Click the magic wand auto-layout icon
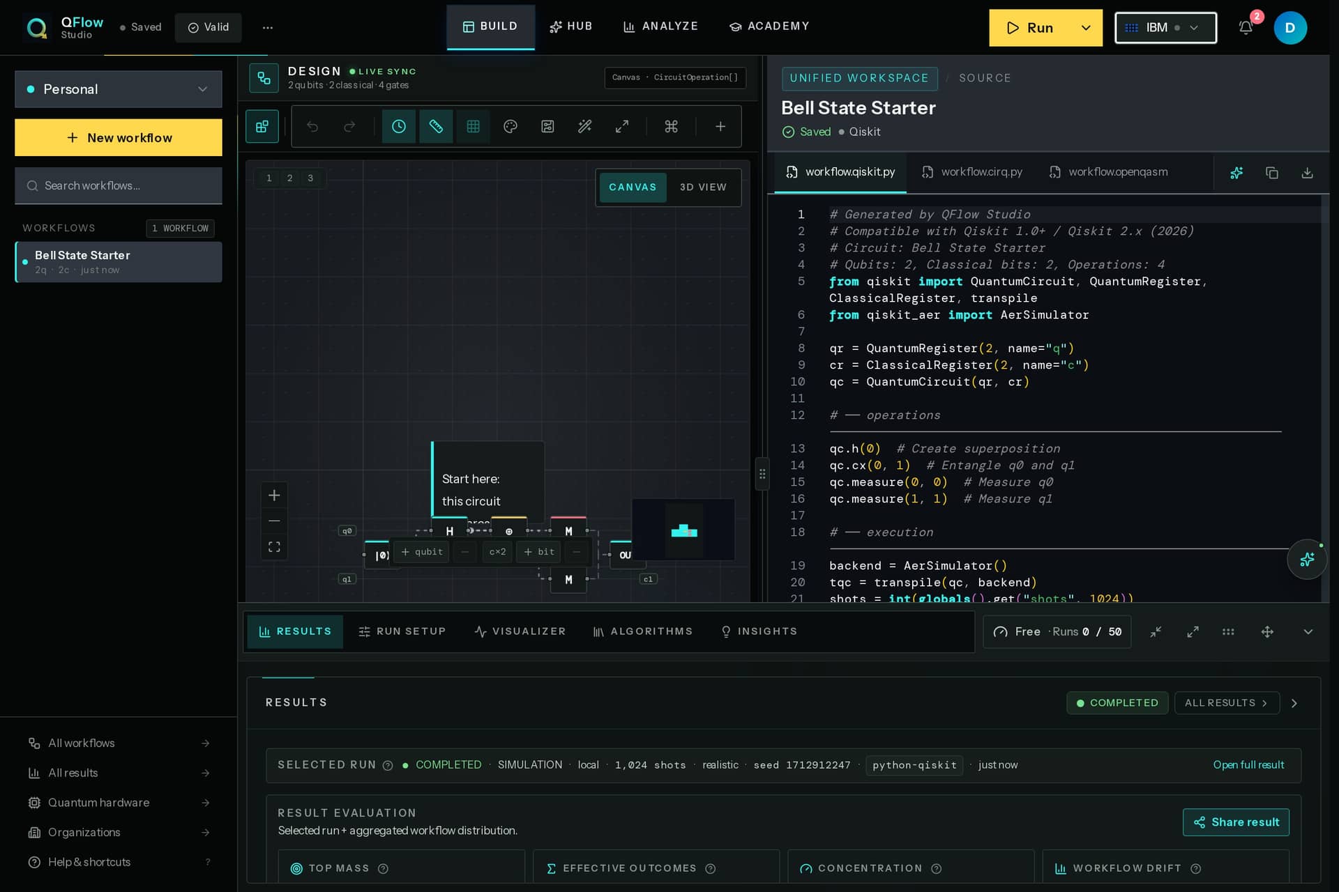The height and width of the screenshot is (892, 1339). (585, 126)
